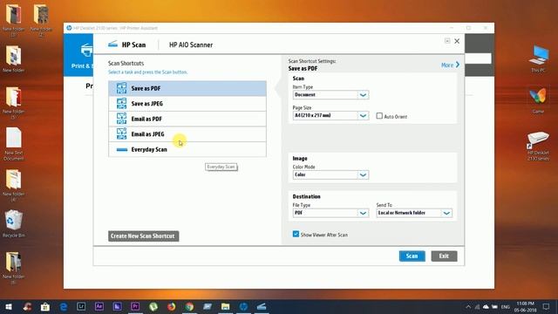
Task: Open File Explorer from the taskbar
Action: [225, 306]
